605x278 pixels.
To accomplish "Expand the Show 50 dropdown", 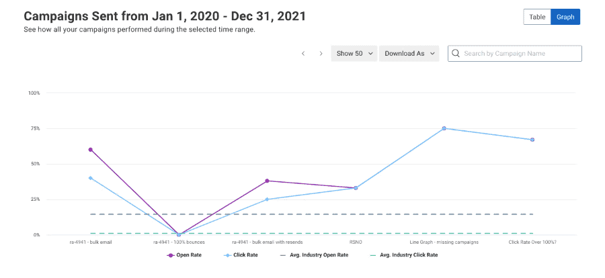I will click(354, 54).
